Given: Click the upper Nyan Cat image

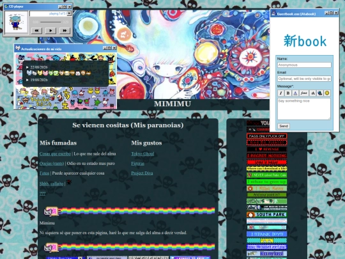Looking at the screenshot, I should pos(129,211).
